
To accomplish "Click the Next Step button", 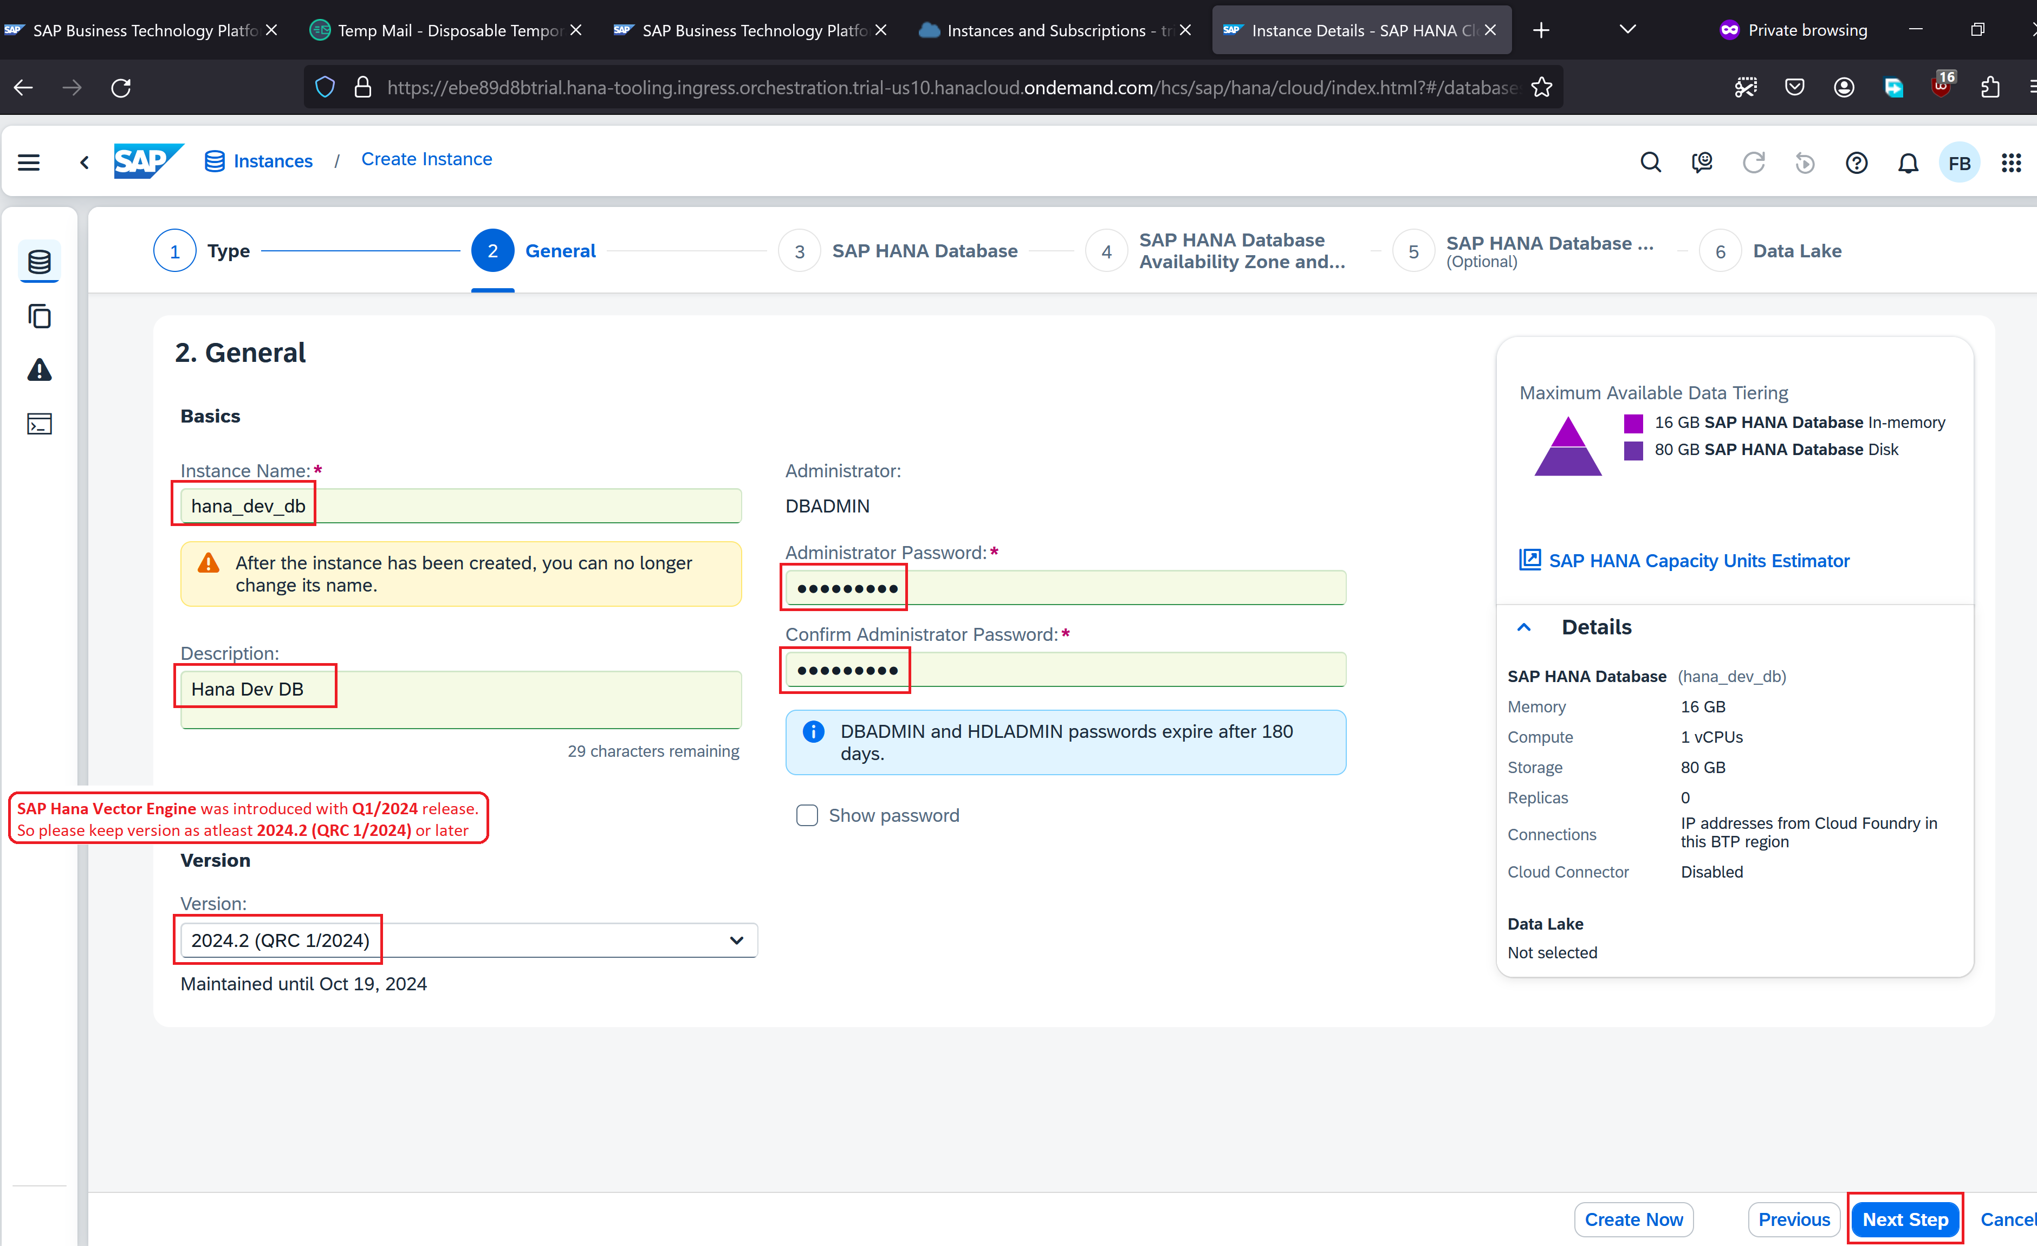I will (x=1905, y=1219).
